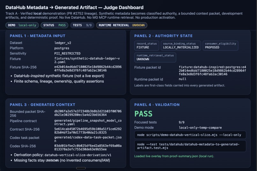This screenshot has width=257, height=171.
Task: Click the Missing facts stay UNKNOWN bullet
Action: coord(62,160)
